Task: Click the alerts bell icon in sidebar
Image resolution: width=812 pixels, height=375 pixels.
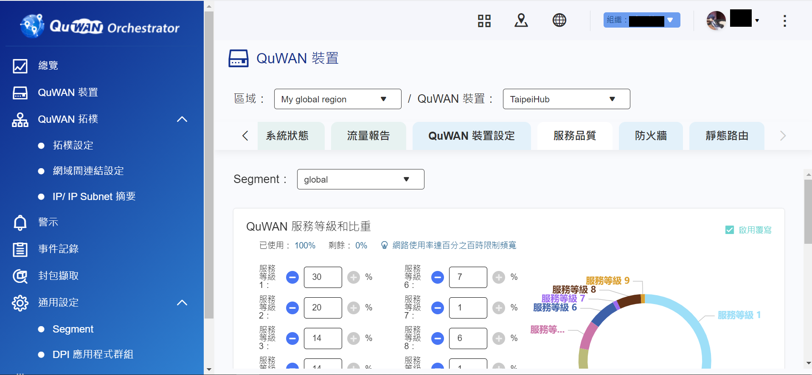Action: [x=20, y=223]
